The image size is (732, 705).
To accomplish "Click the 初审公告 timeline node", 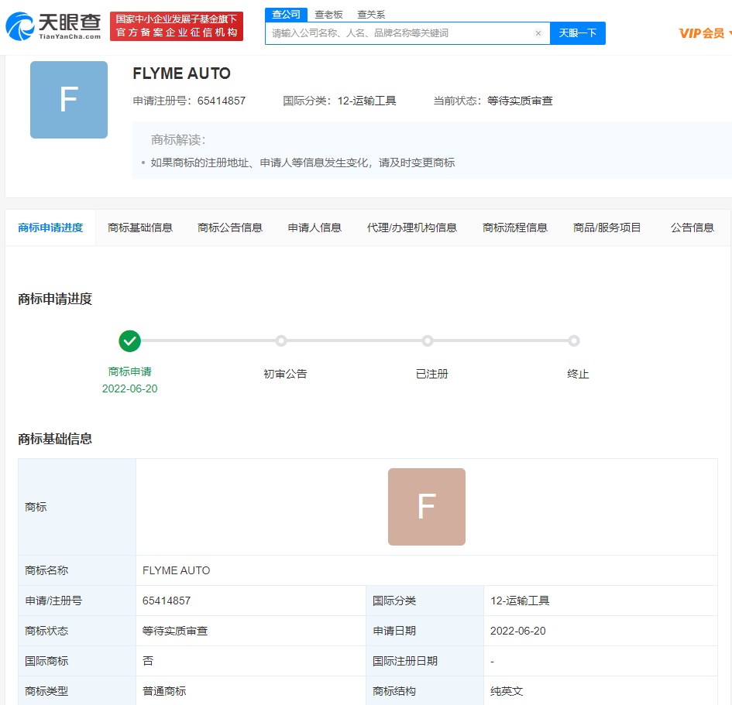I will click(281, 341).
